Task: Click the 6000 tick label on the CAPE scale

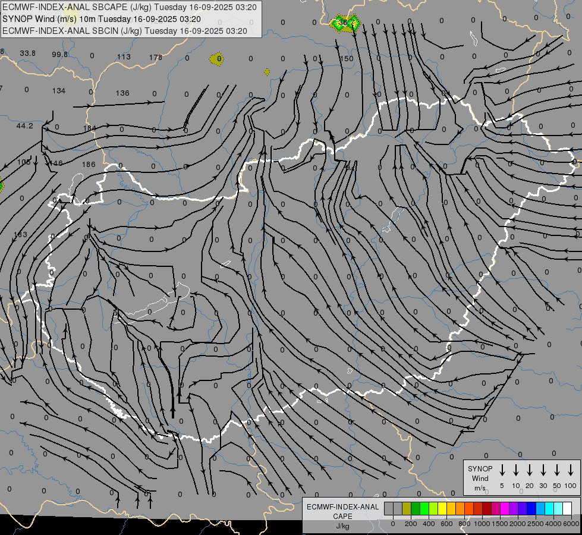Action: pyautogui.click(x=571, y=524)
